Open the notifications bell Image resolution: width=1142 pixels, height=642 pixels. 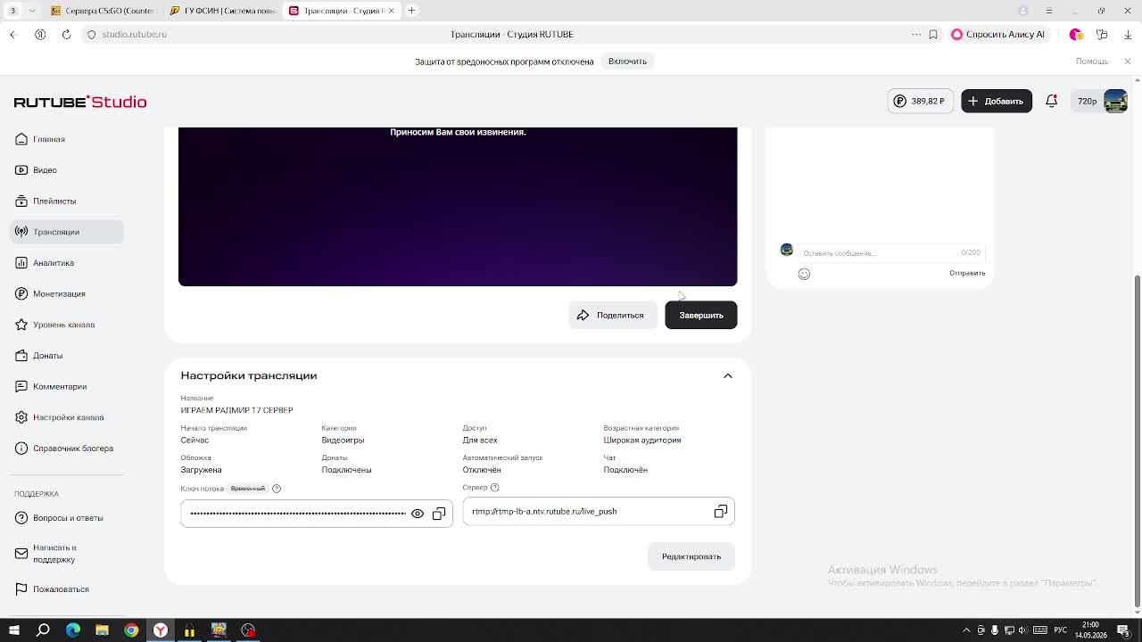coord(1051,101)
